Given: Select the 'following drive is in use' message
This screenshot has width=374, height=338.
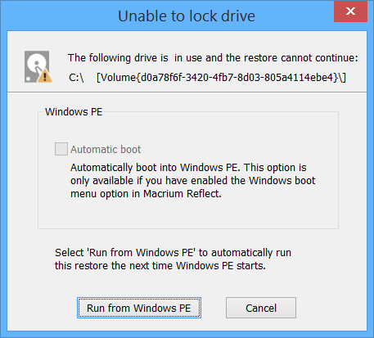Looking at the screenshot, I should coord(213,58).
